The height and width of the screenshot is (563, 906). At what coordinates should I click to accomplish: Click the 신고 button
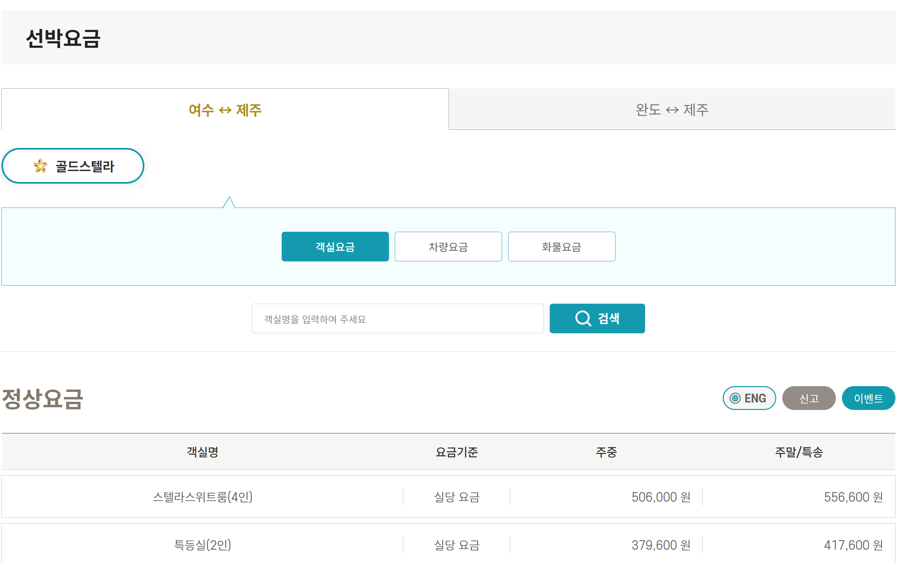tap(809, 398)
